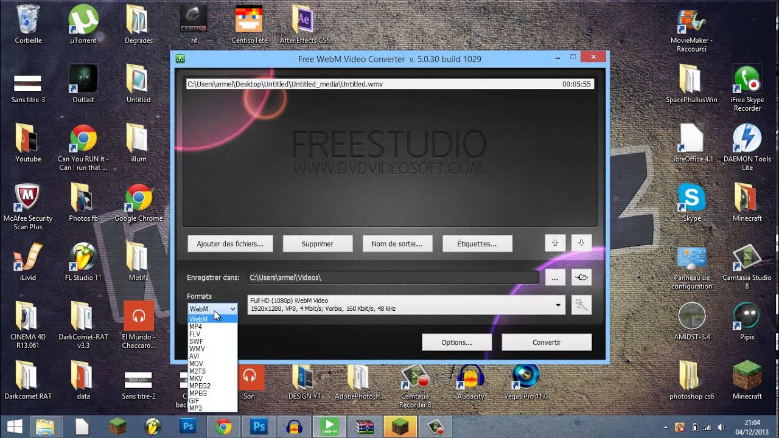Screen dimensions: 779x438
Task: Launch Audacity desktop shortcut
Action: point(470,380)
